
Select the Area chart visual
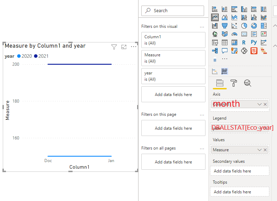225,17
